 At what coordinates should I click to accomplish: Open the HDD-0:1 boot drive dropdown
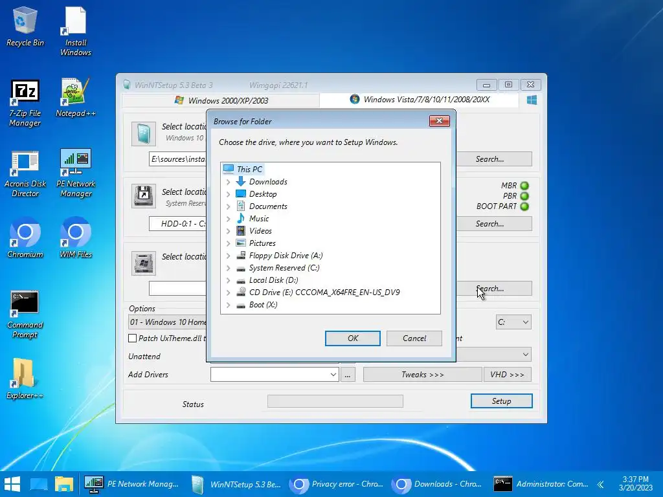click(x=178, y=223)
